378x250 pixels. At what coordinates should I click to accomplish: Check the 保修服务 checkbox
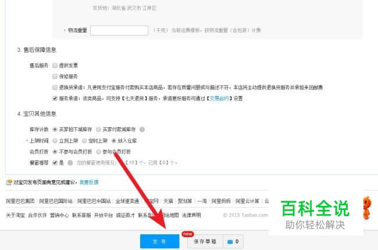pos(55,76)
